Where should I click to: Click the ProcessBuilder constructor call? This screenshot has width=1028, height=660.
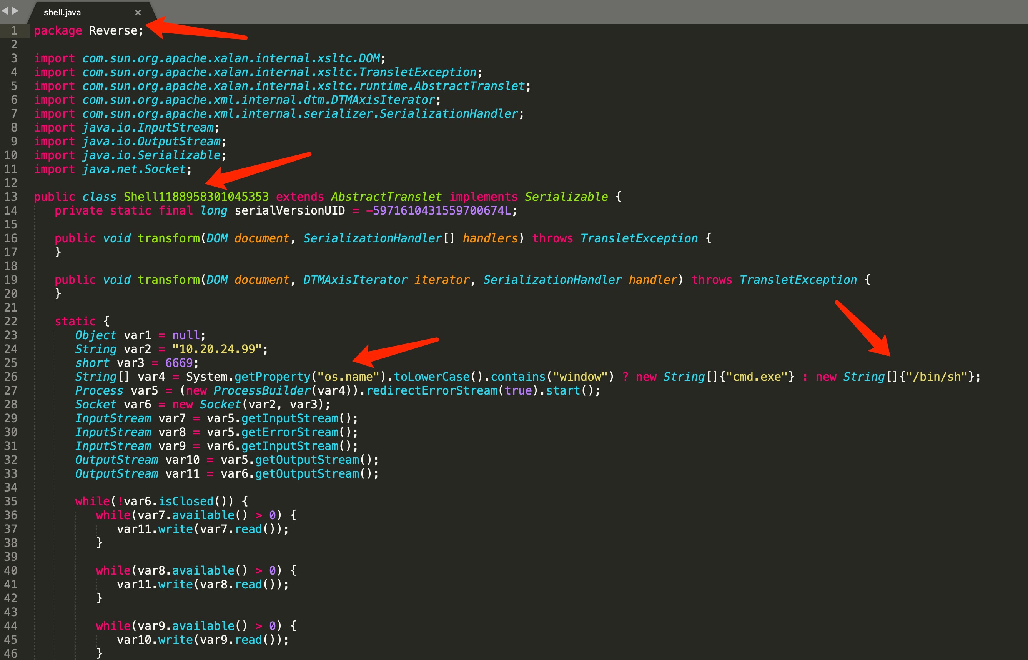[x=262, y=391]
